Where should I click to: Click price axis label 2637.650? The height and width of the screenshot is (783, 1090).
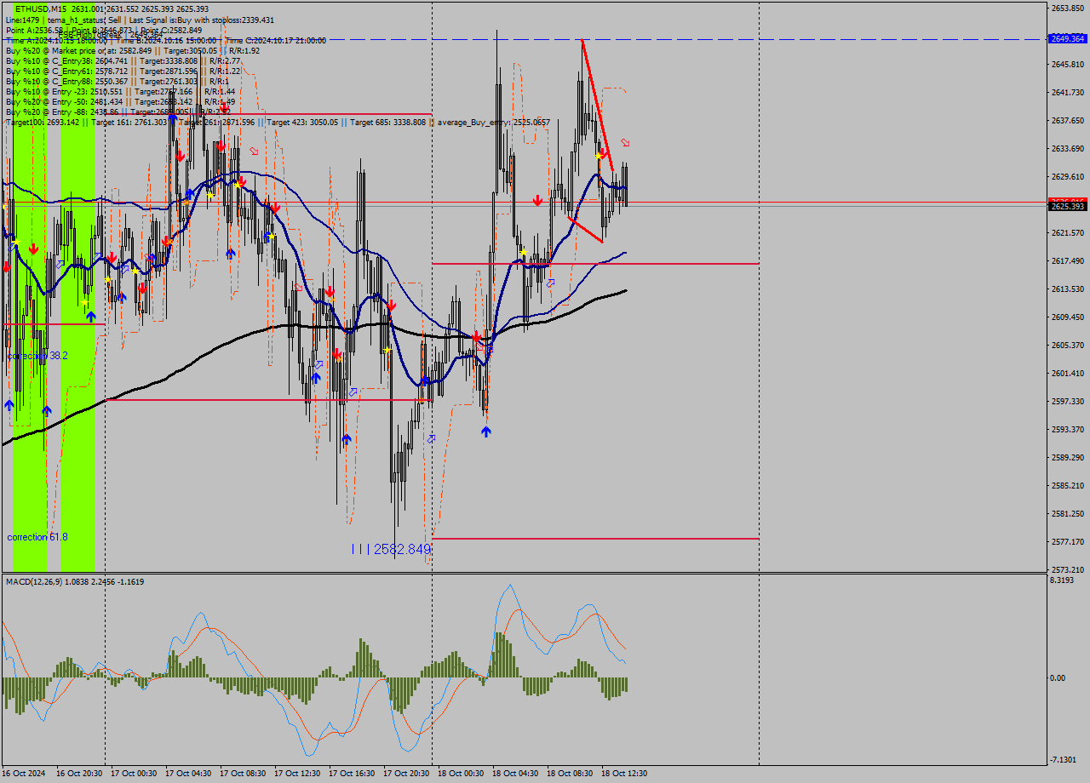[1067, 121]
